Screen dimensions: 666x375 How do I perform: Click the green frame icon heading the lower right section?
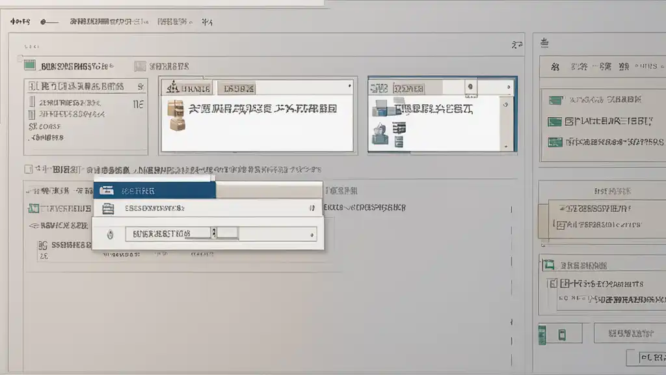click(549, 265)
